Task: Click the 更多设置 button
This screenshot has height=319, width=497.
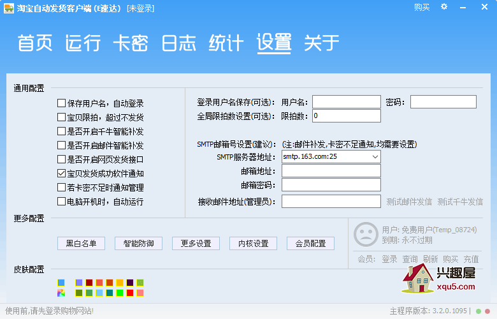Action: pyautogui.click(x=196, y=244)
